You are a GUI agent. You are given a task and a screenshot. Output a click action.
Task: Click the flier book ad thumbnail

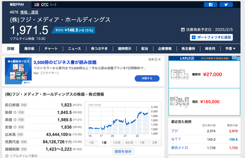point(18,71)
